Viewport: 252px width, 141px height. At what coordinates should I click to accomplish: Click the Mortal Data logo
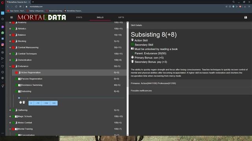42,17
